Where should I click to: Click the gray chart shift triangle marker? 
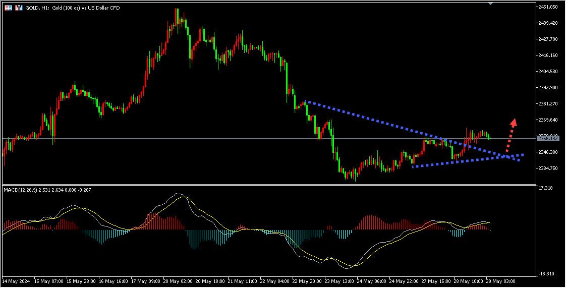click(x=491, y=4)
